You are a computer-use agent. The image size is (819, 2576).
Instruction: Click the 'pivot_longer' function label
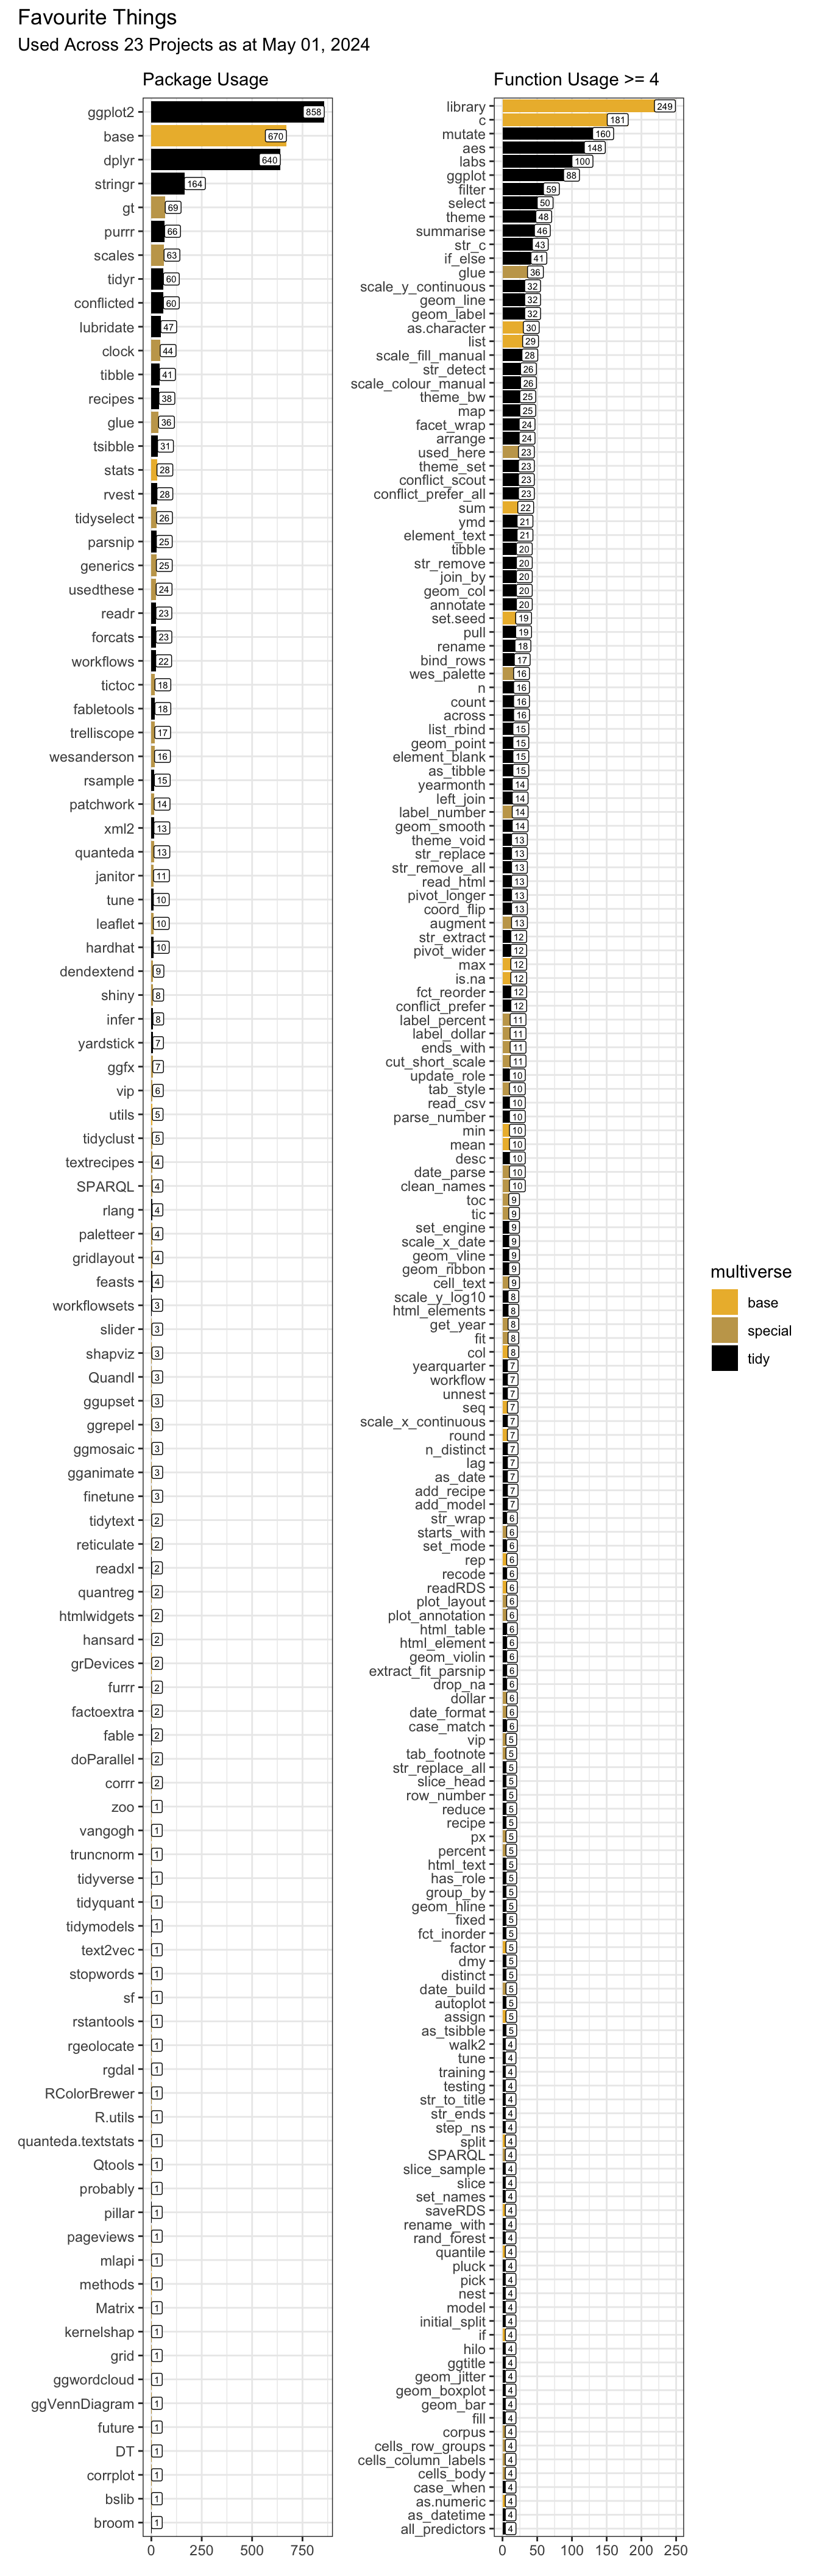pos(447,895)
